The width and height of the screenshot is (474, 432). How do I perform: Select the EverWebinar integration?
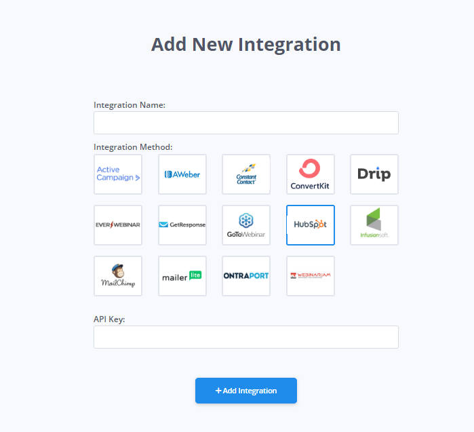118,225
